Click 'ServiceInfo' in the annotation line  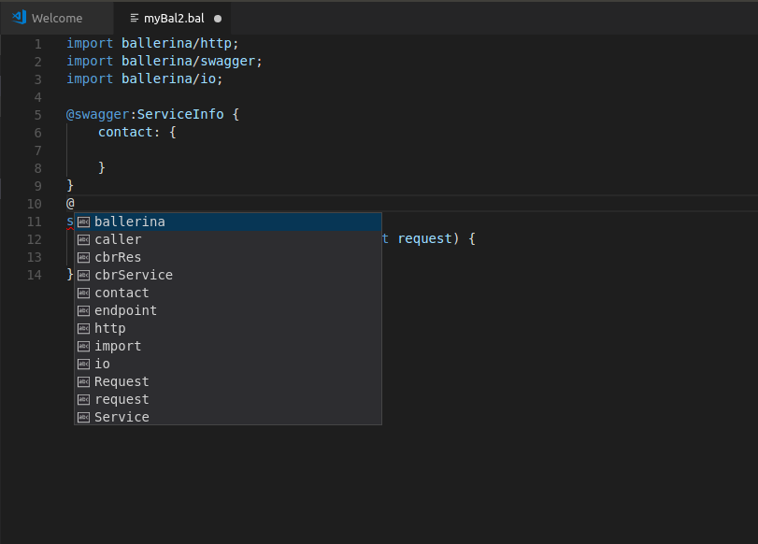point(180,115)
